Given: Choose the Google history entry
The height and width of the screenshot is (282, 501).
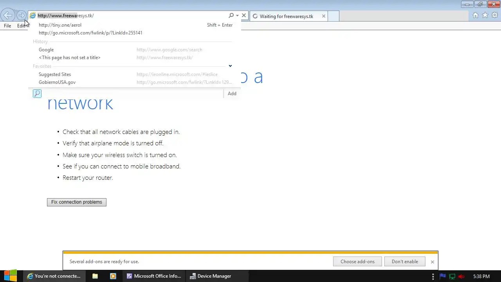Looking at the screenshot, I should pos(135,50).
